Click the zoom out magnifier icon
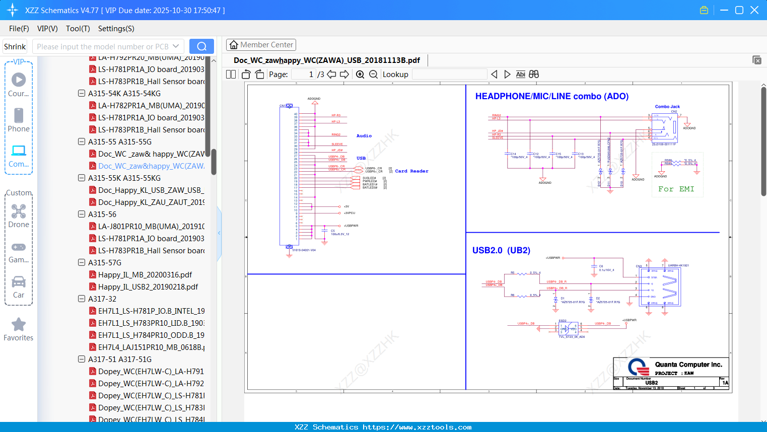Image resolution: width=767 pixels, height=432 pixels. 373,75
